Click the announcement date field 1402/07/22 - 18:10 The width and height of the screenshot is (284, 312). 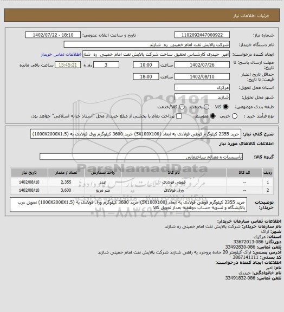pos(53,35)
